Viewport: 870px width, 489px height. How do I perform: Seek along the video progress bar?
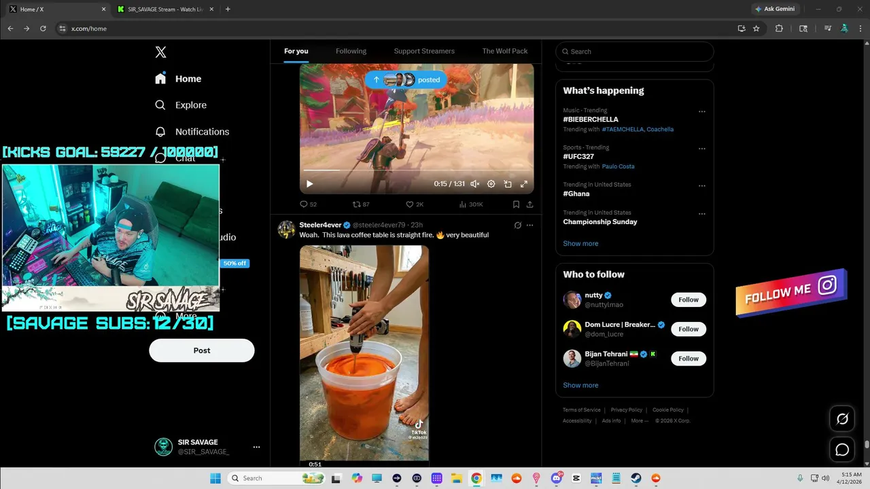[417, 170]
